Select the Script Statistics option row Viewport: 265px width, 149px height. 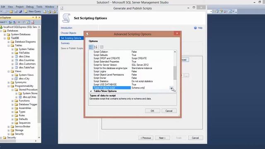132,81
